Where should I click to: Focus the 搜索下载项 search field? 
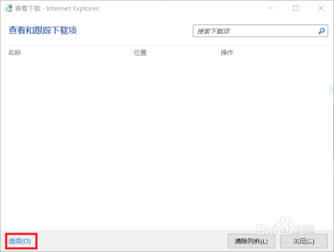256,31
